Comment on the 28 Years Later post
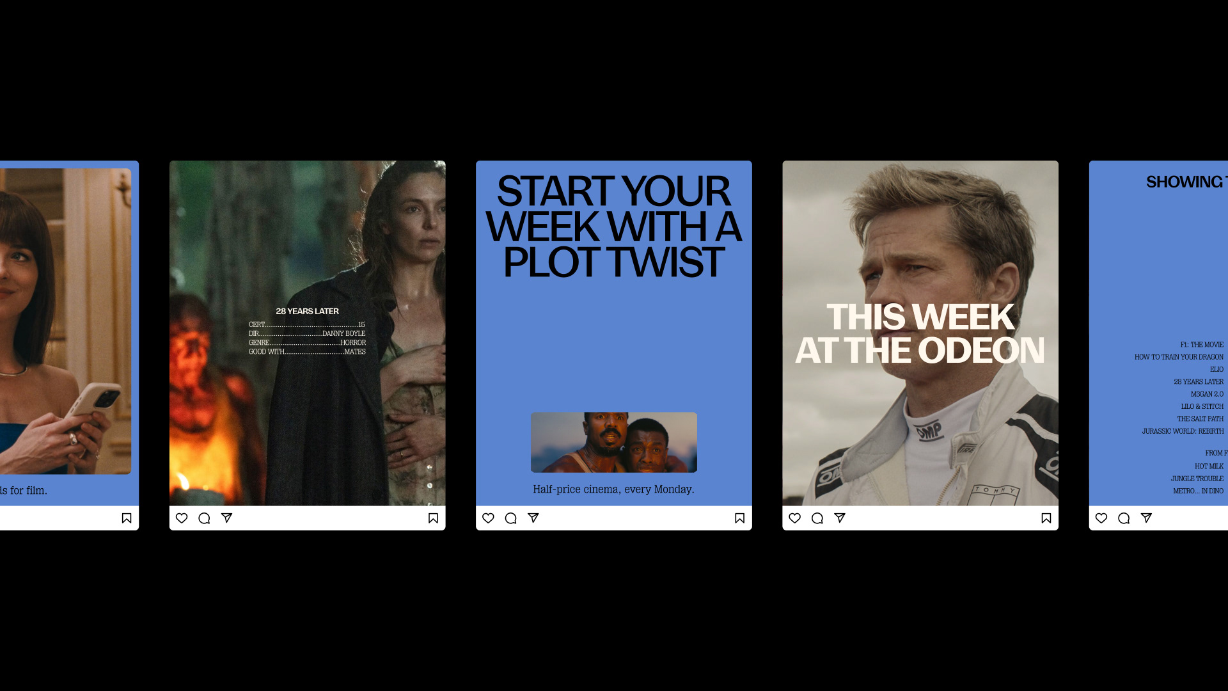Viewport: 1228px width, 691px height. point(204,518)
